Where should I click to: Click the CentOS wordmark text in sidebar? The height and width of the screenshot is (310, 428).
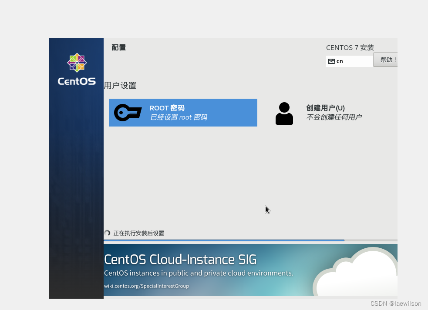(77, 81)
